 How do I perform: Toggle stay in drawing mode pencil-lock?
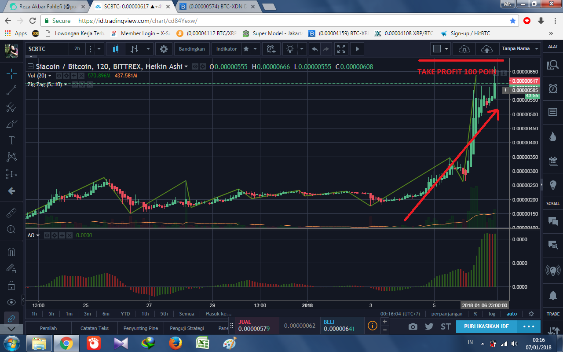click(11, 268)
